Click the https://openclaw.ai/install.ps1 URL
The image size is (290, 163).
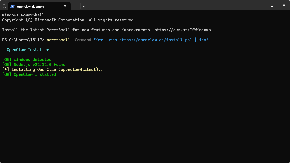[x=156, y=40]
